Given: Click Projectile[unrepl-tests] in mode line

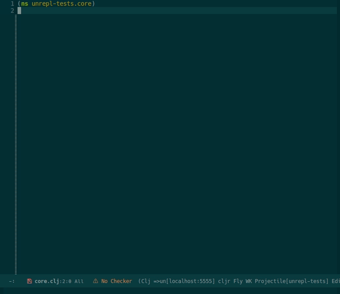Looking at the screenshot, I should point(292,281).
